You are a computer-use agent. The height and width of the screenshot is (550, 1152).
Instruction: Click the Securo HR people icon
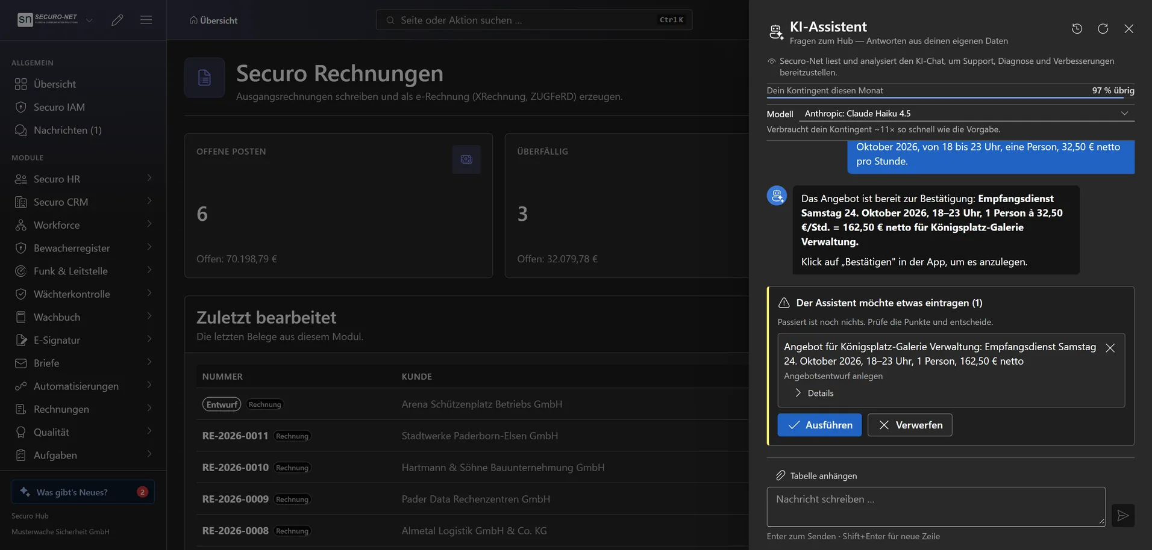[21, 179]
